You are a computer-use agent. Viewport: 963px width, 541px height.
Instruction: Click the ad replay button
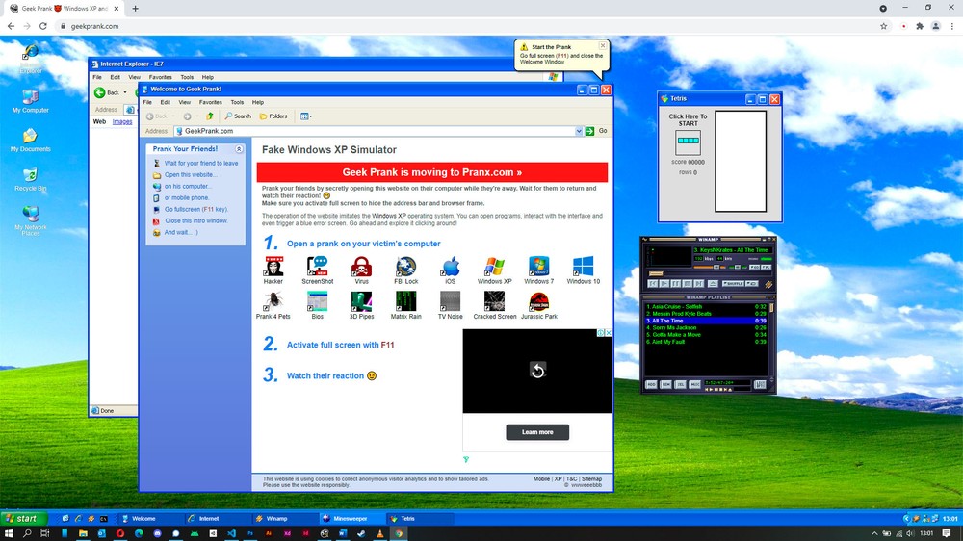click(537, 371)
